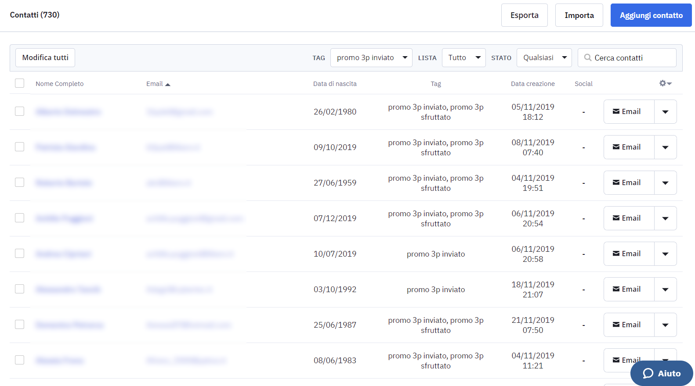This screenshot has height=386, width=695.
Task: Sort by Email column header
Action: [154, 84]
